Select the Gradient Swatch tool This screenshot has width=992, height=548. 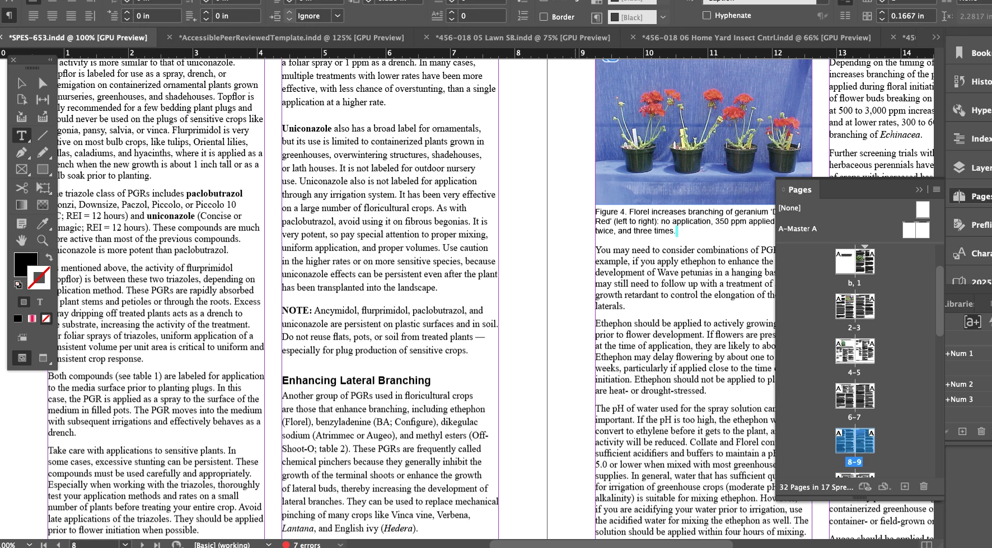[x=22, y=205]
